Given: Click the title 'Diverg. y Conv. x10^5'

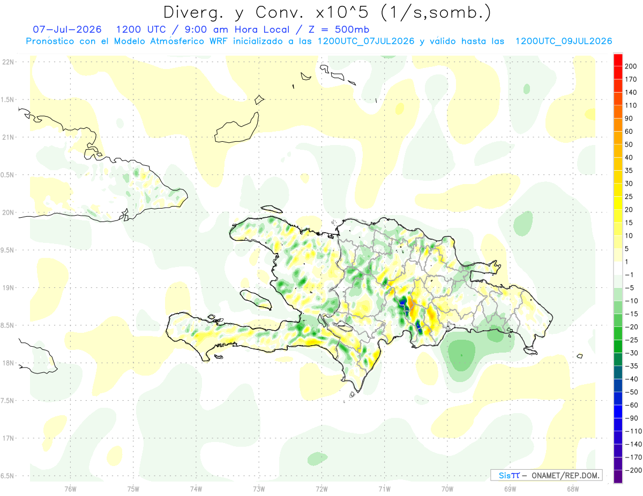Looking at the screenshot, I should (268, 12).
